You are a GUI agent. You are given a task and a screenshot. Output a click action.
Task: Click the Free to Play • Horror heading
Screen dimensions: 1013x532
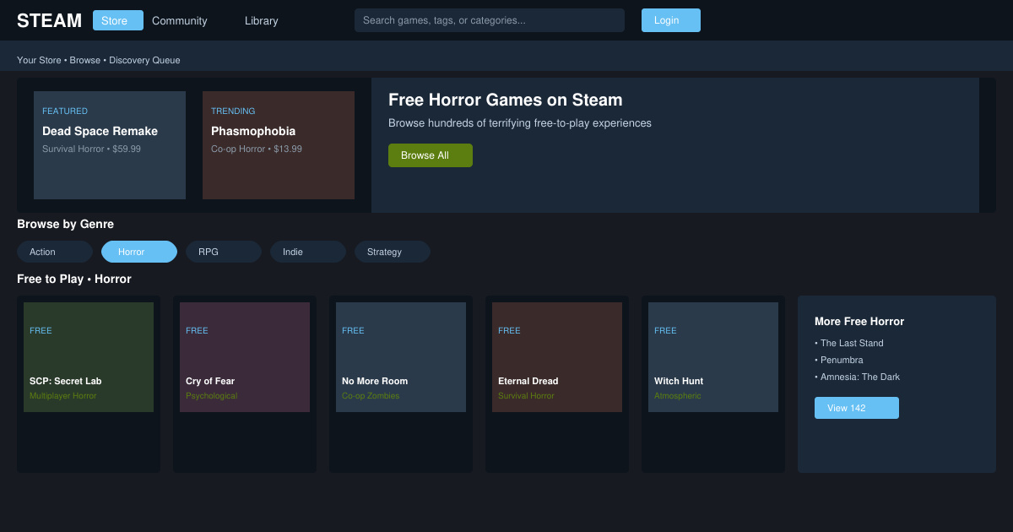(74, 279)
